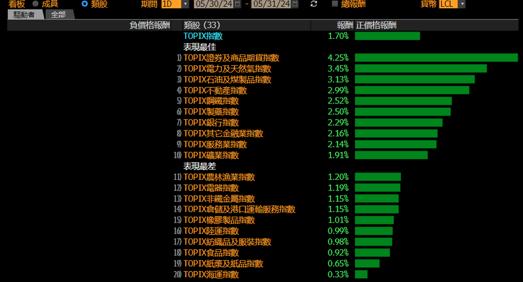
Task: Select TOPIX礦業指數
Action: (211, 155)
